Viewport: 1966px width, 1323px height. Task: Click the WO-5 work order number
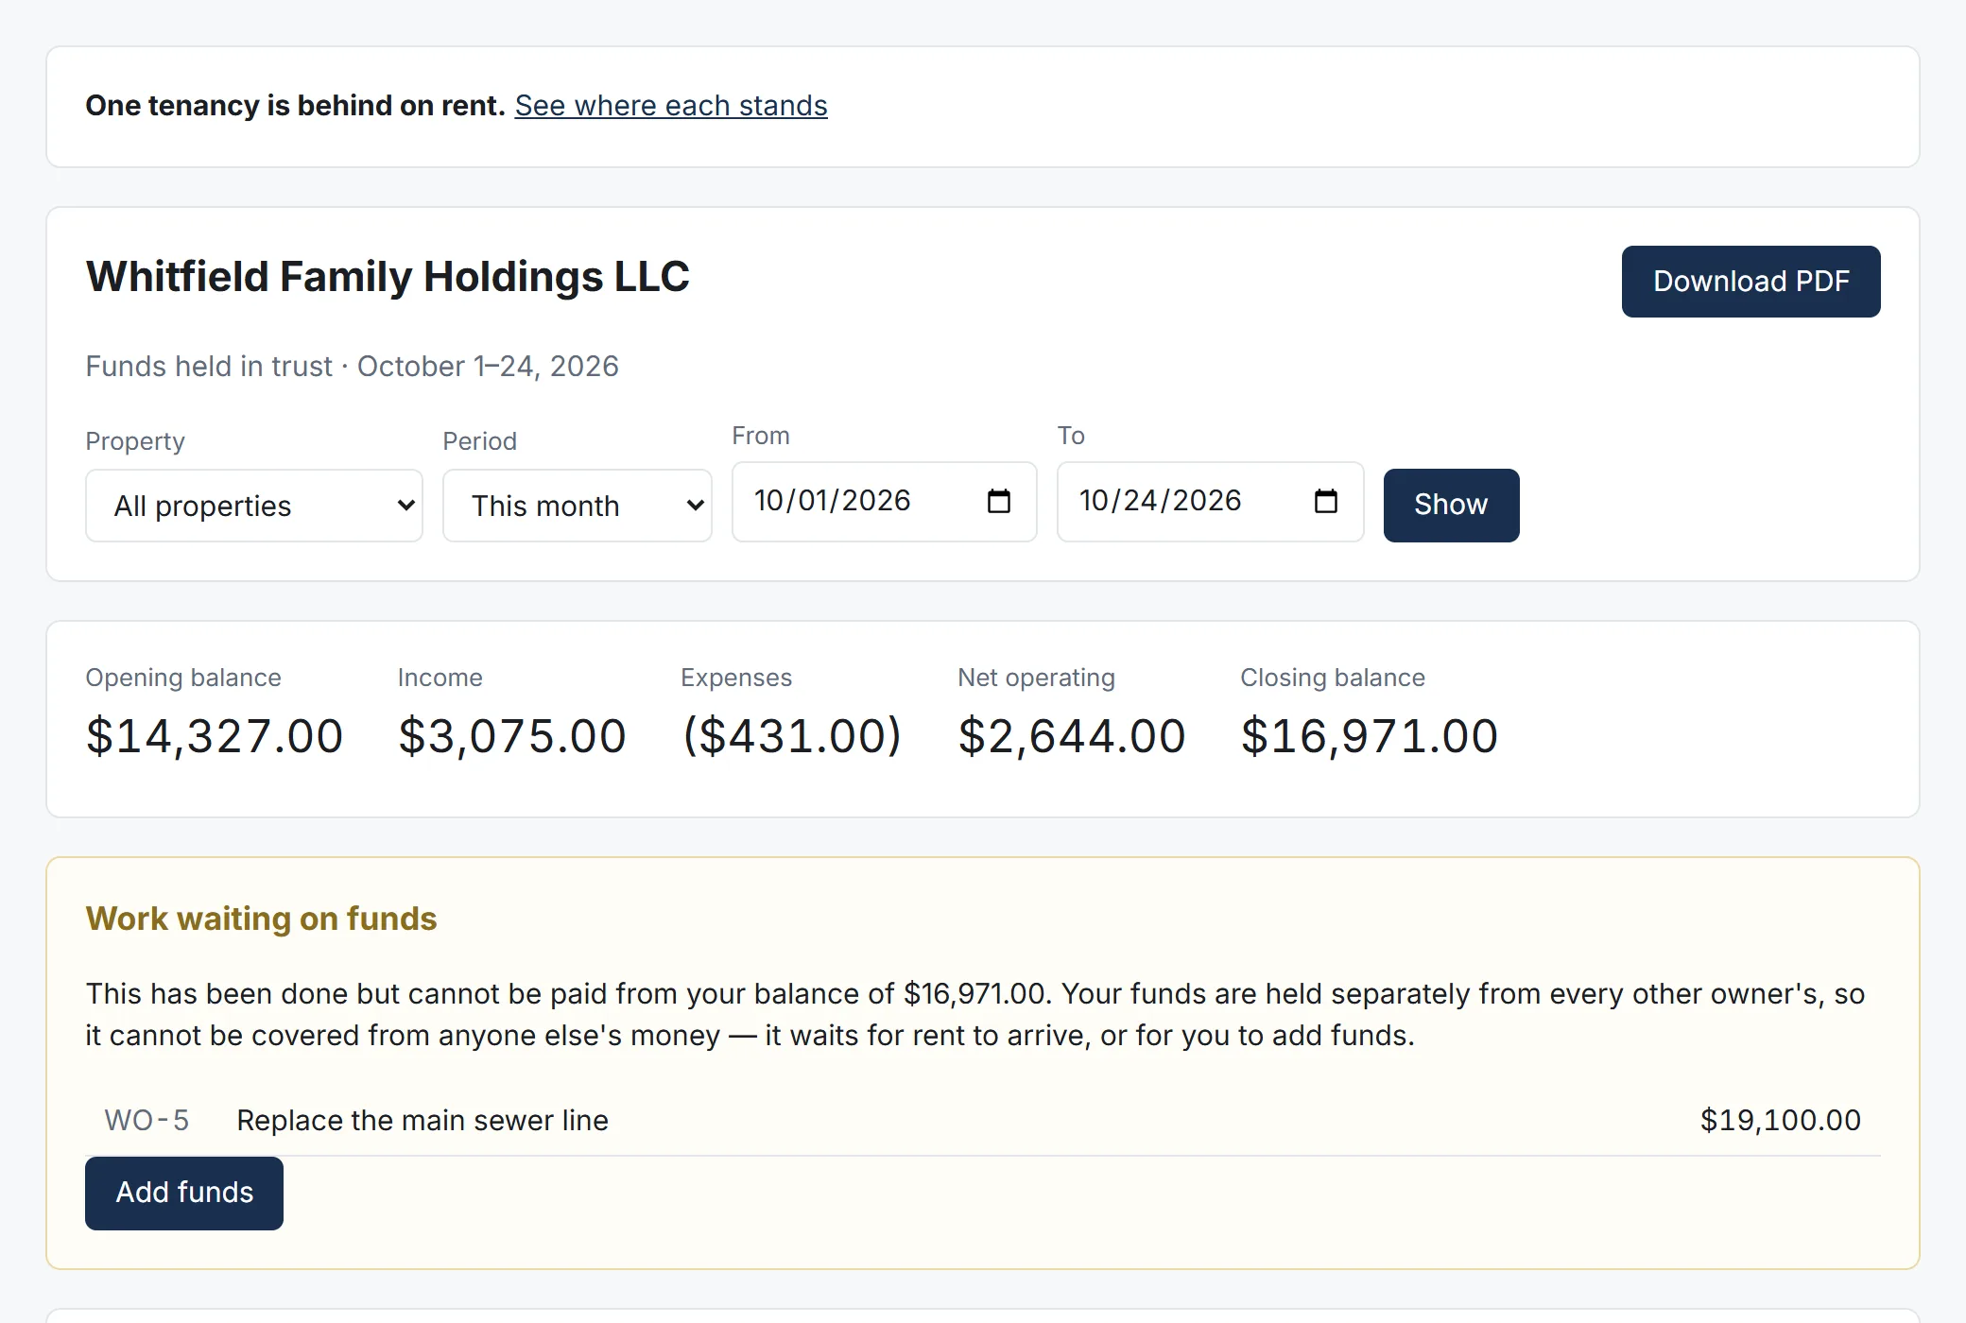pyautogui.click(x=147, y=1121)
